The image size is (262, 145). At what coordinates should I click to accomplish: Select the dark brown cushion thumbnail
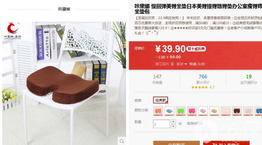[237, 111]
